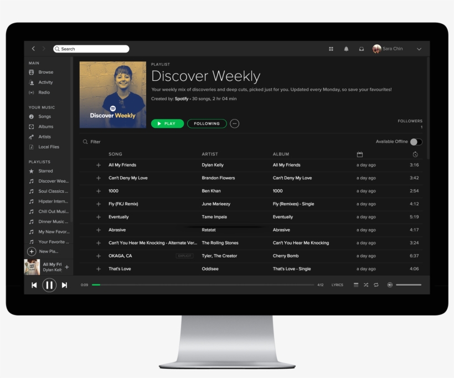Open Artists under Your Music
Viewport: 454px width, 378px height.
(x=43, y=137)
